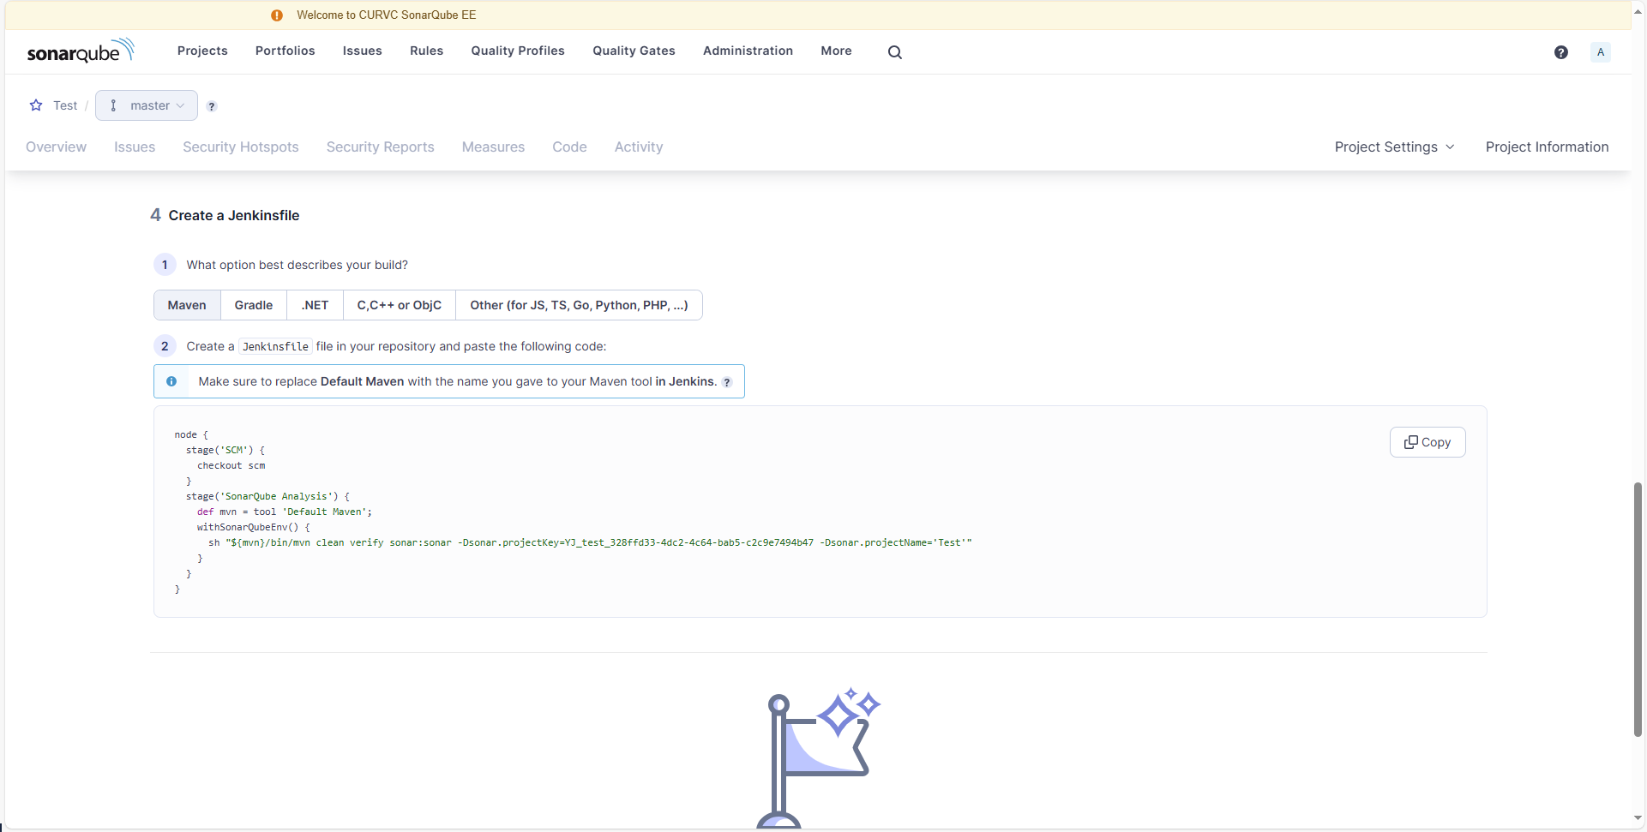Image resolution: width=1647 pixels, height=832 pixels.
Task: Open global Issues in top navigation
Action: (x=363, y=51)
